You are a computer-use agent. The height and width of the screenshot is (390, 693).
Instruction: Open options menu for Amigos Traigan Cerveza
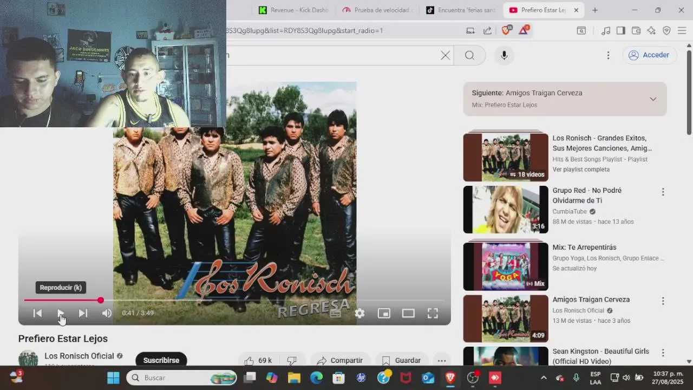[x=663, y=301]
